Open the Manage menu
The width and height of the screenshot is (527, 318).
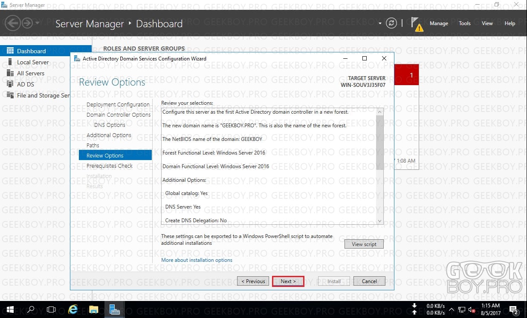(439, 23)
